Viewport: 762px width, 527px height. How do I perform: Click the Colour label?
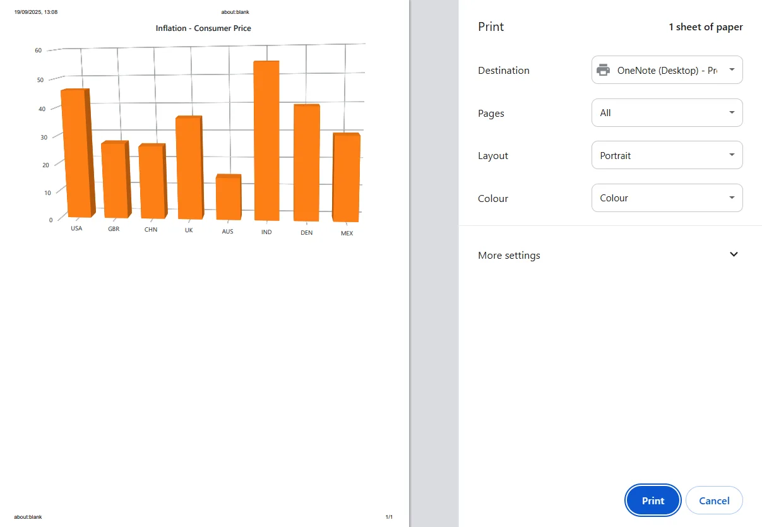493,198
